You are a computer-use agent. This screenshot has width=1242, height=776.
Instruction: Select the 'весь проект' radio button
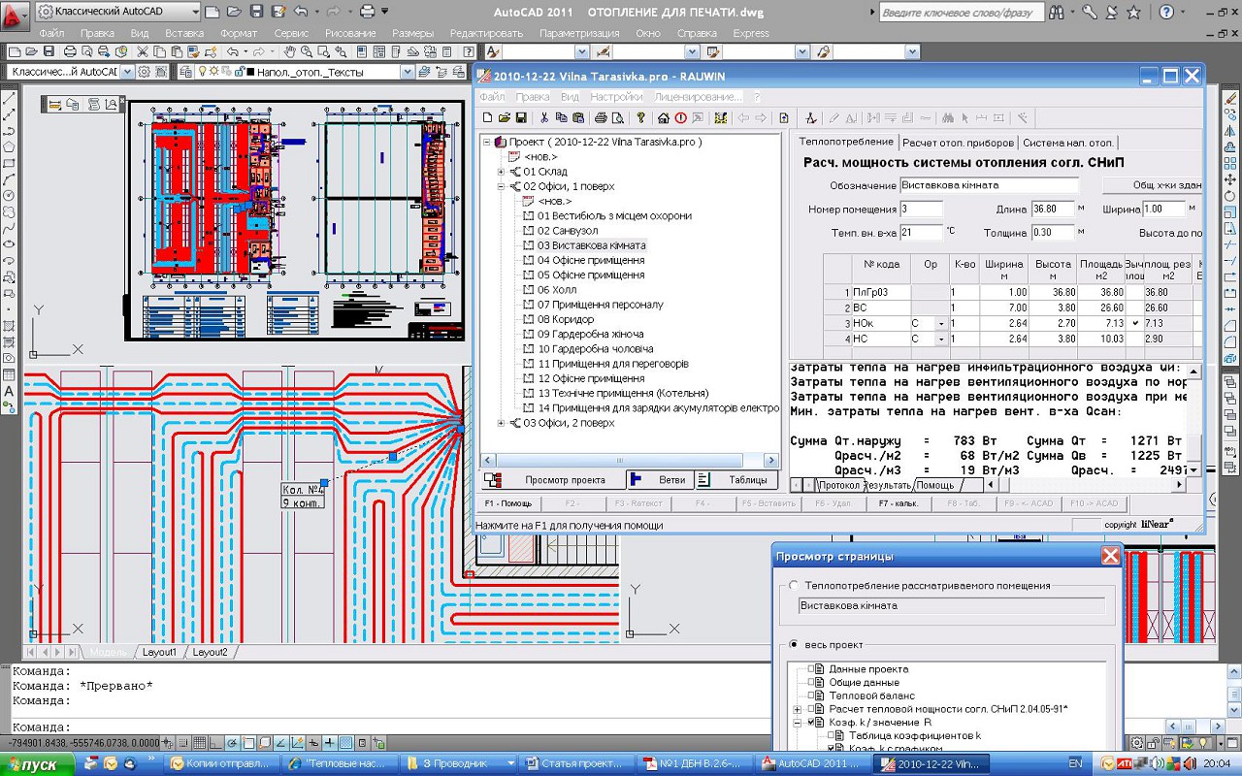[795, 644]
